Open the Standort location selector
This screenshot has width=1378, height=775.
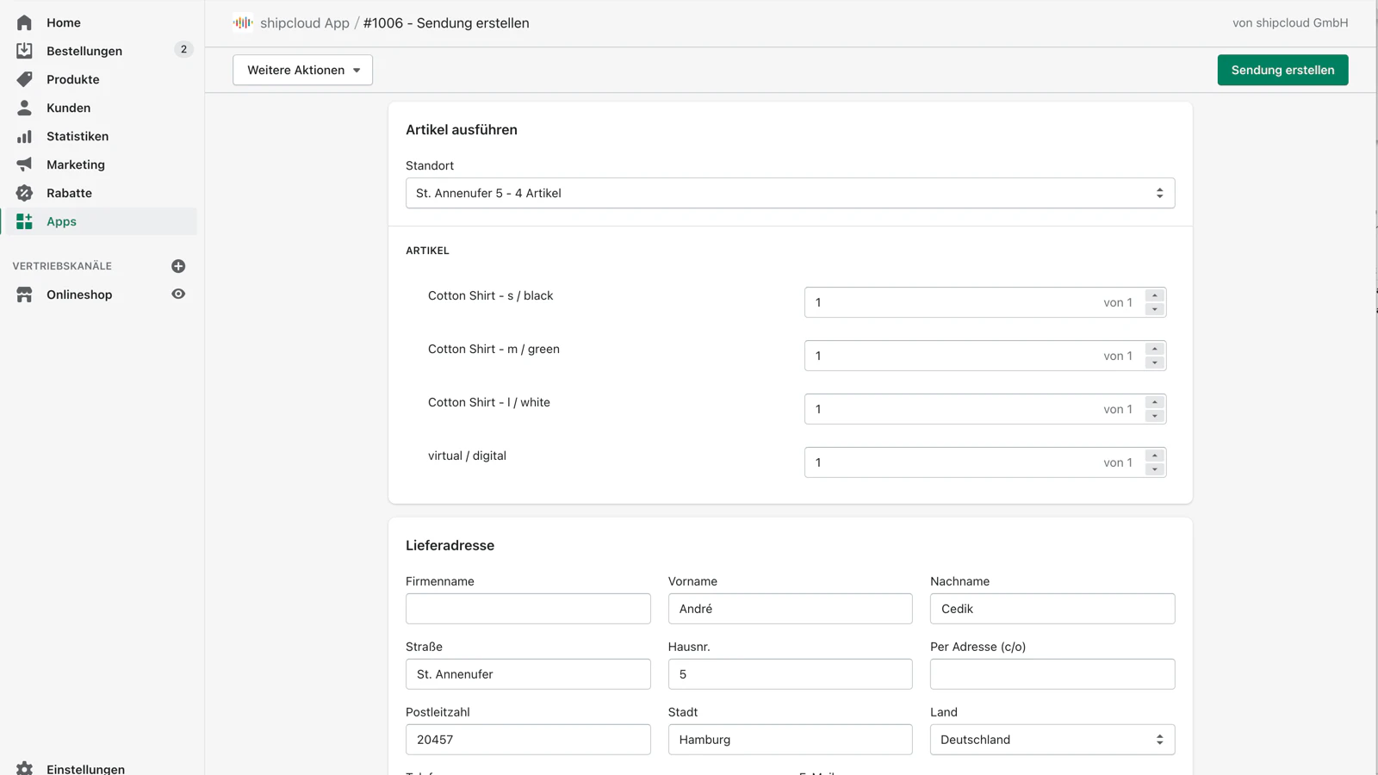[790, 193]
